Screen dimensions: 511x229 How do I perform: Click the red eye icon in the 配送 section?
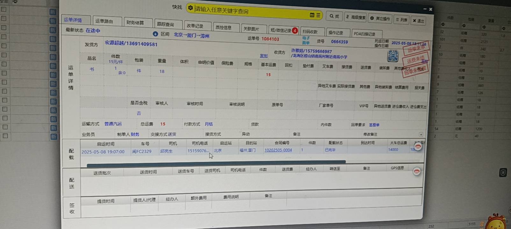click(x=416, y=171)
